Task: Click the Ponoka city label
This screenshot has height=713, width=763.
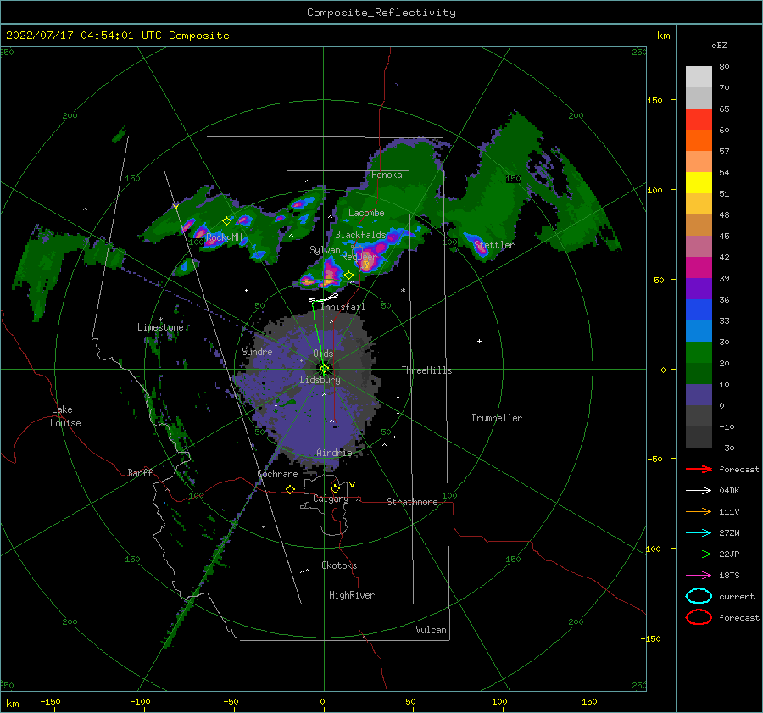Action: pyautogui.click(x=387, y=175)
